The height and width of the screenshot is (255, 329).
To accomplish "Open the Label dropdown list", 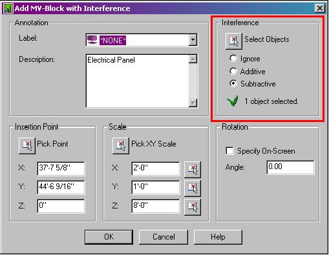I will click(193, 40).
